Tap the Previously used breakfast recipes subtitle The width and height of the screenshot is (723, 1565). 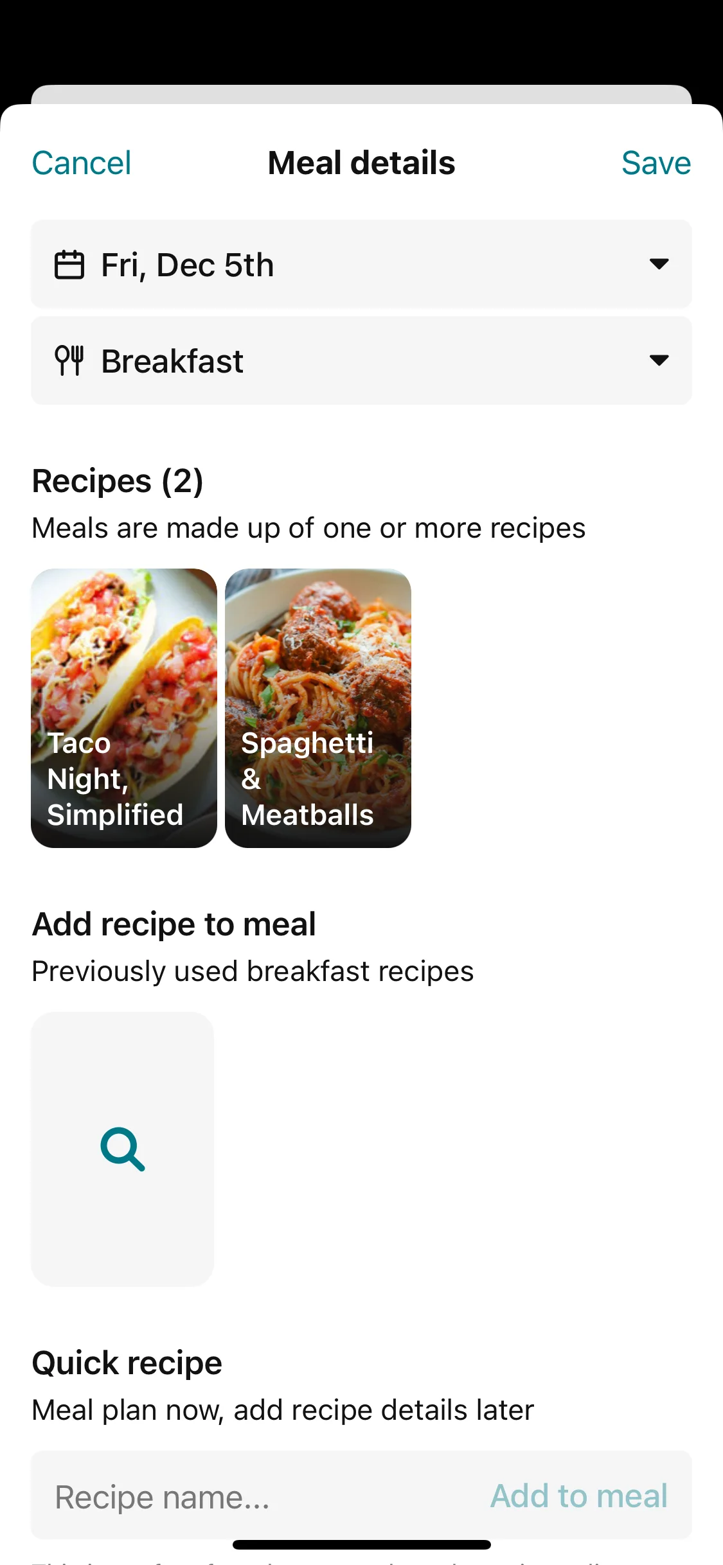253,971
